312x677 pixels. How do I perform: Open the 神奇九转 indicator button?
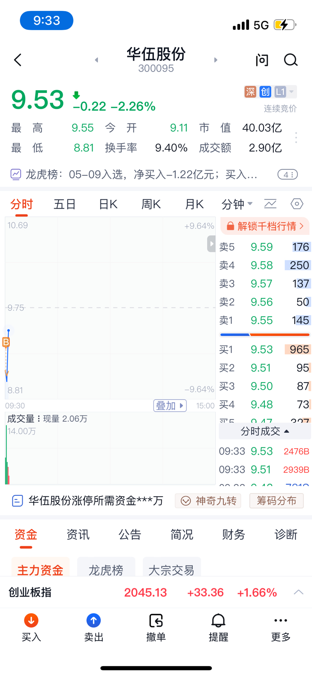(x=208, y=501)
